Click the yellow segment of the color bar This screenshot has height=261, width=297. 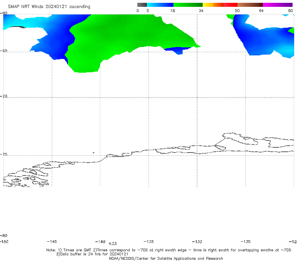[208, 5]
